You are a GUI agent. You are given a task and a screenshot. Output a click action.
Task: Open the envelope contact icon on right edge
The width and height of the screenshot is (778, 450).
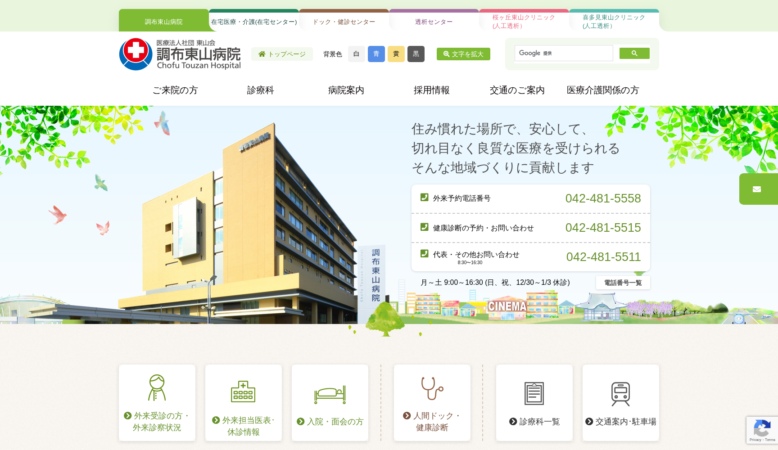(758, 189)
